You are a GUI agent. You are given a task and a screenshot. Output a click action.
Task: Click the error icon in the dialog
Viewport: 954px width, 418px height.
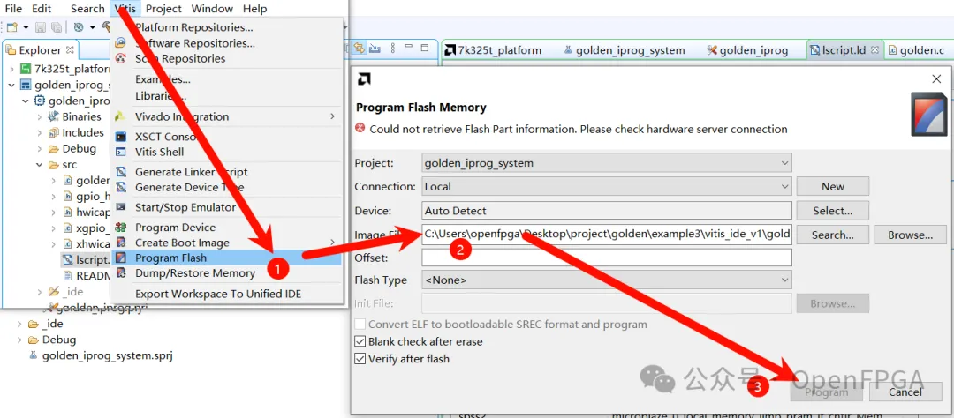[x=360, y=128]
